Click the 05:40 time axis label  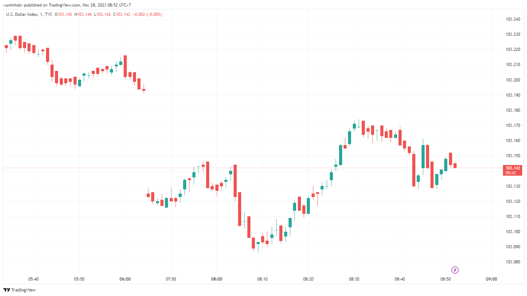(x=33, y=279)
